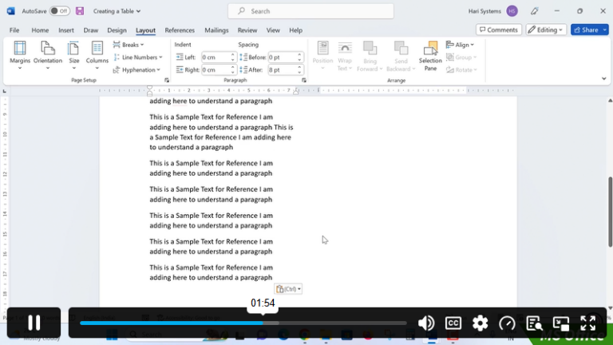613x345 pixels.
Task: Open the Margins menu
Action: [19, 56]
